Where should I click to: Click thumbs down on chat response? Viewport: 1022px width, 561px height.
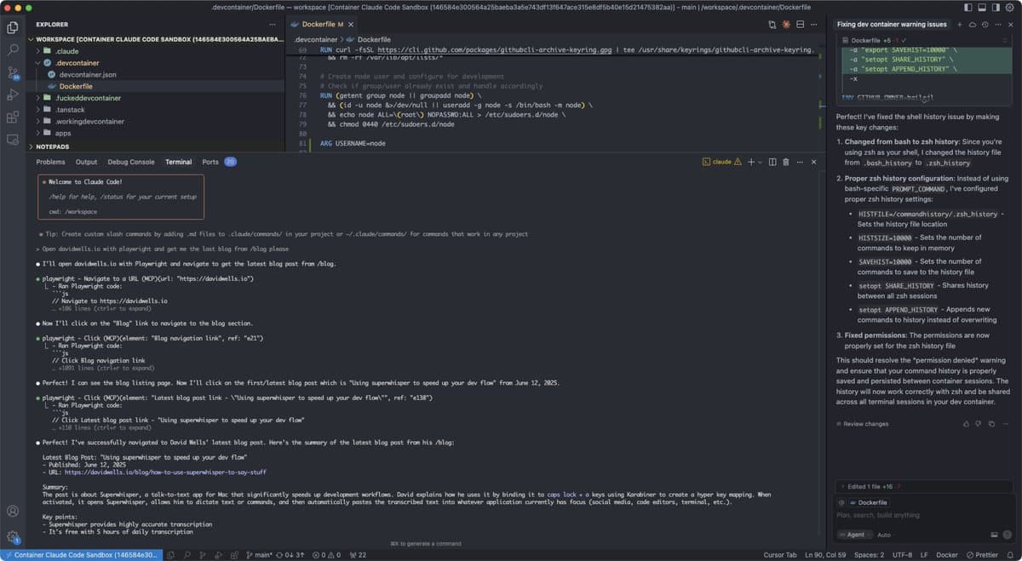[x=979, y=424]
